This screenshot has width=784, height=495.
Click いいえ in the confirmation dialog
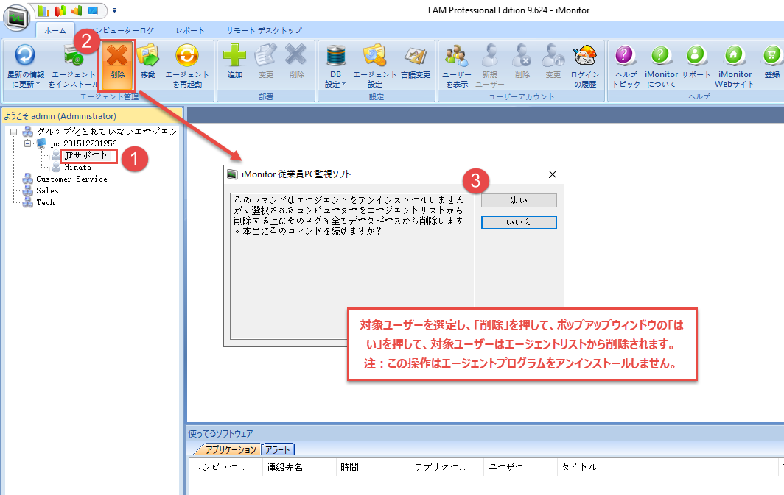click(x=519, y=222)
